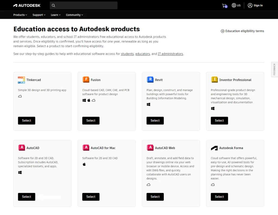Screen dimensions: 278x215
Task: Select the AutoCAD for Mac product
Action: [91, 197]
